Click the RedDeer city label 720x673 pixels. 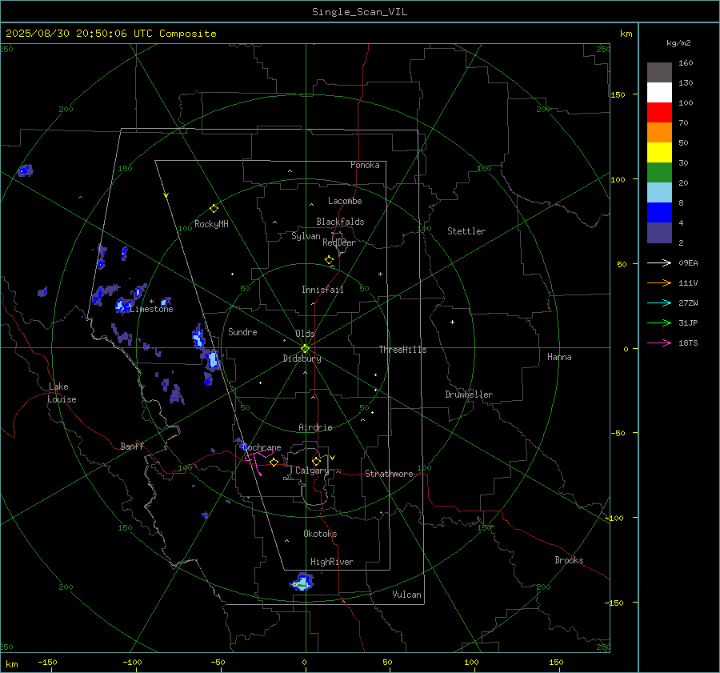click(x=339, y=242)
